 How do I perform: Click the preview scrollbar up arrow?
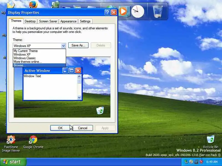pyautogui.click(x=79, y=77)
